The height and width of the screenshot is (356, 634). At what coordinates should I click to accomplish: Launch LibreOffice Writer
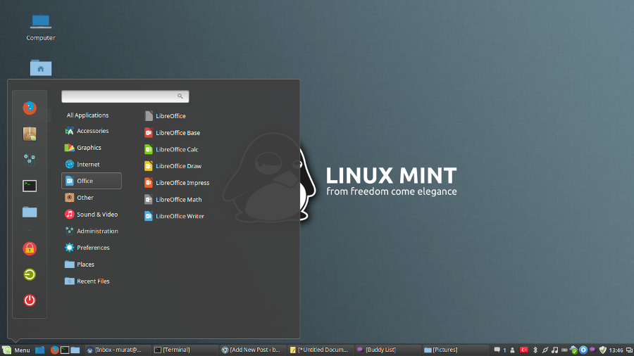pos(174,216)
